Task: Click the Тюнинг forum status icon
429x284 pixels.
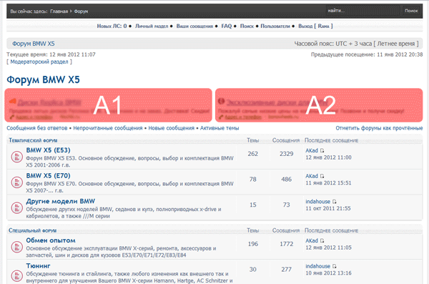Action: pyautogui.click(x=16, y=275)
